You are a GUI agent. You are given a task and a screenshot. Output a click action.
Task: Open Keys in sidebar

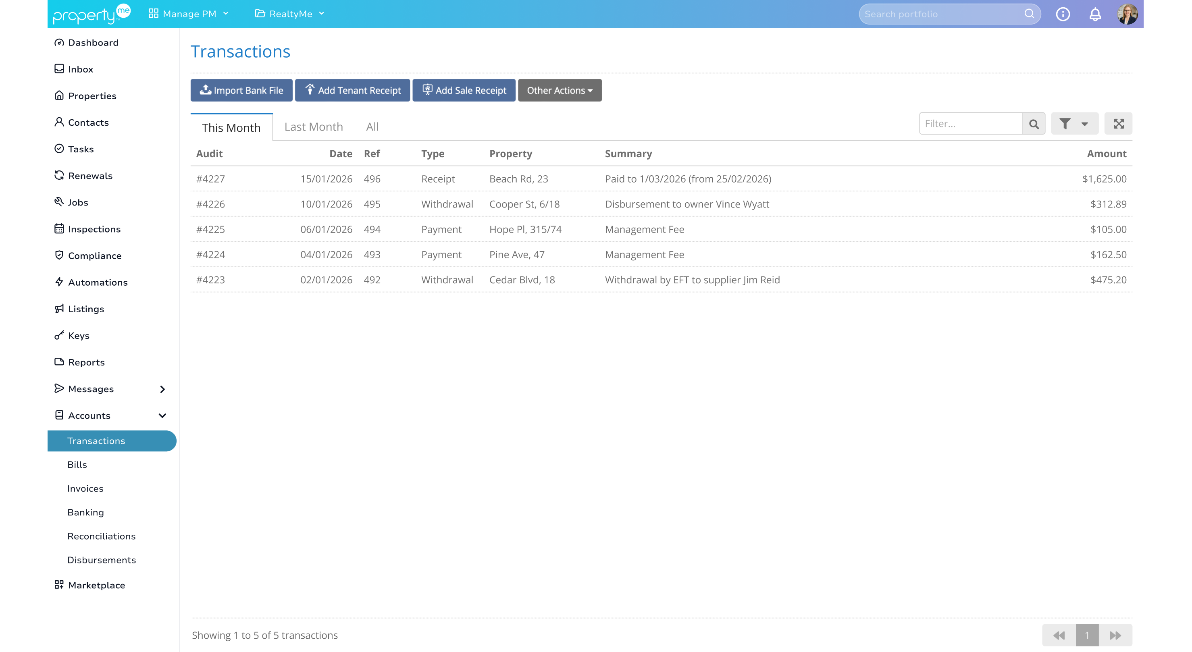coord(72,335)
